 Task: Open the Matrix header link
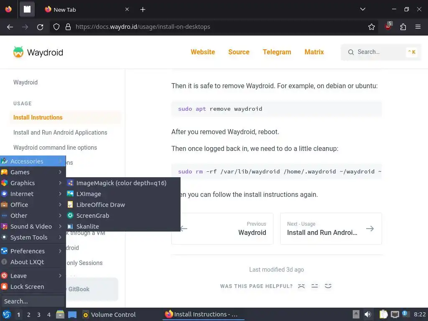coord(314,52)
